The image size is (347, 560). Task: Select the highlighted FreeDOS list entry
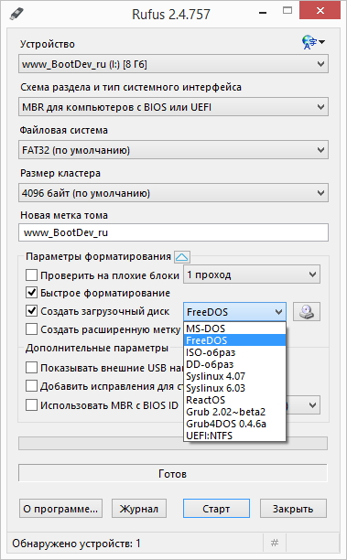(234, 340)
